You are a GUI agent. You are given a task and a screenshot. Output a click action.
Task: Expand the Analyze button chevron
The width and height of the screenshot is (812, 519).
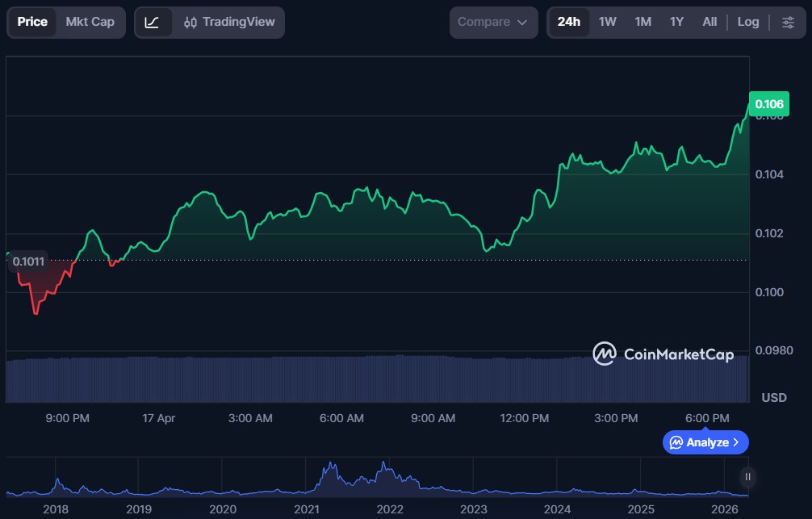tap(735, 442)
